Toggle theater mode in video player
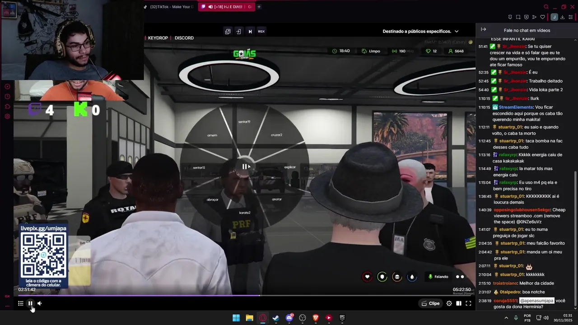This screenshot has width=578, height=325. [459, 303]
